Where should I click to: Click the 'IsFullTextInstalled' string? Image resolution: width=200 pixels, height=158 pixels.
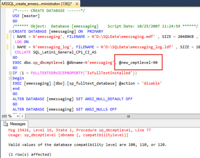[109, 73]
